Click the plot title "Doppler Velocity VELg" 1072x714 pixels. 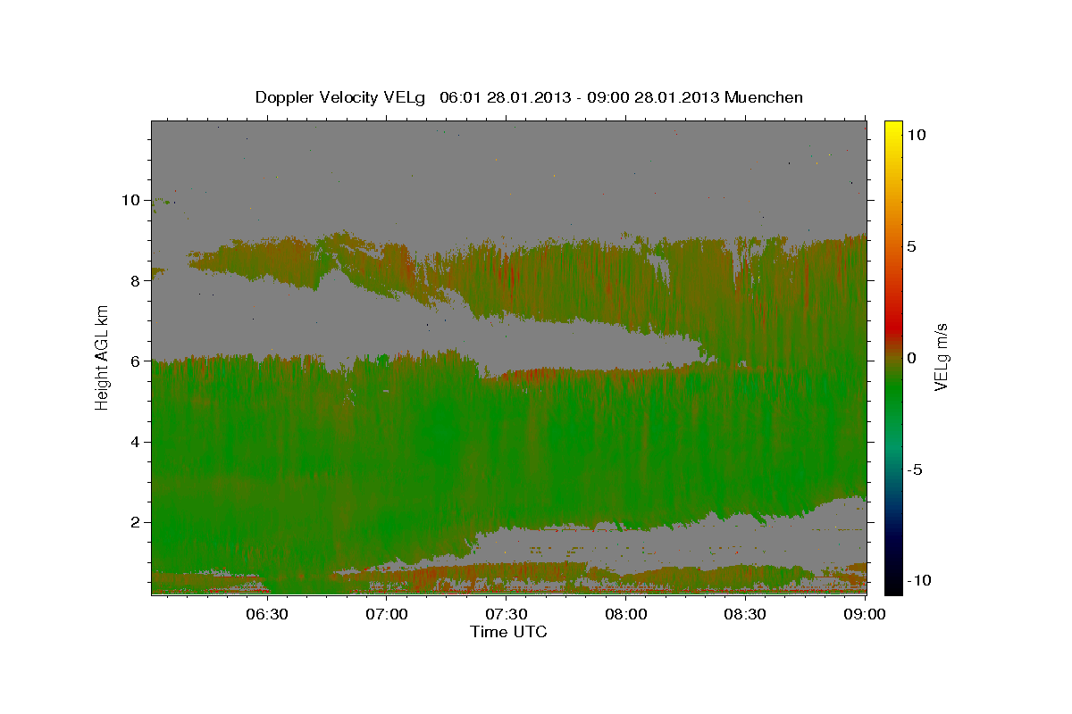pos(340,97)
